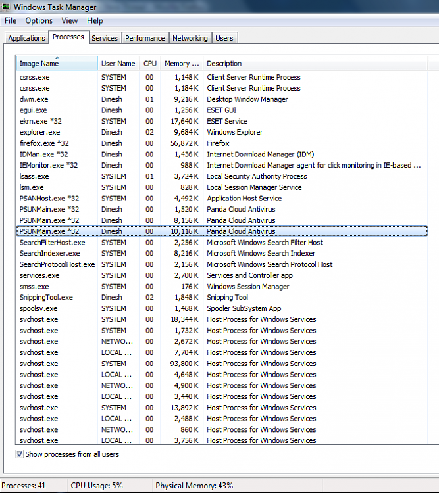This screenshot has height=493, width=439.
Task: Select svchost.exe using 18,344 K
Action: 222,319
